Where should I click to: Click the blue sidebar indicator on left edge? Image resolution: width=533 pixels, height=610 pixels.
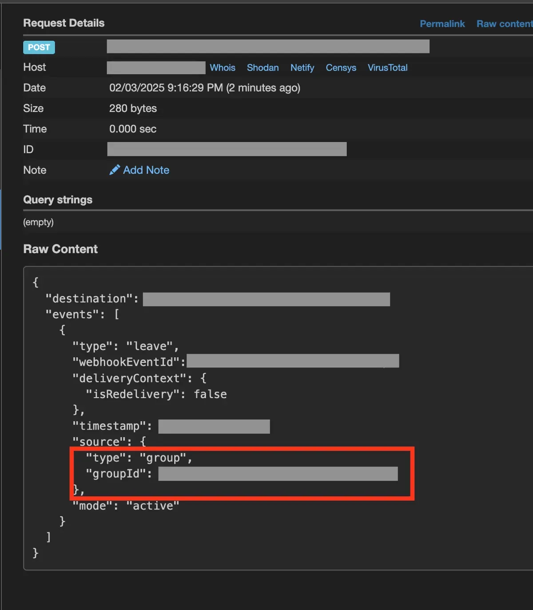pos(1,218)
